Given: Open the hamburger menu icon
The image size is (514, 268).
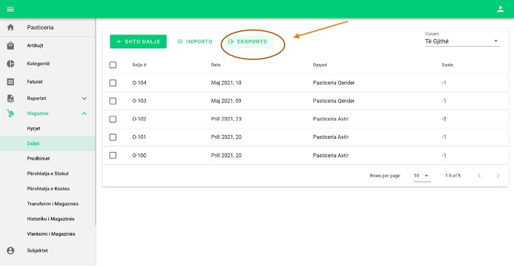Looking at the screenshot, I should pyautogui.click(x=10, y=9).
